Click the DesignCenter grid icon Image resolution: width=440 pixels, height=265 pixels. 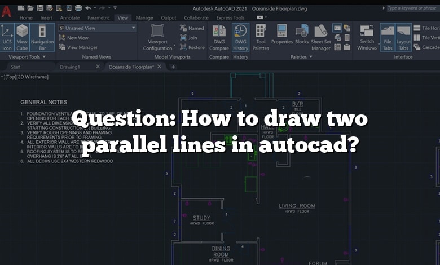pos(337,47)
